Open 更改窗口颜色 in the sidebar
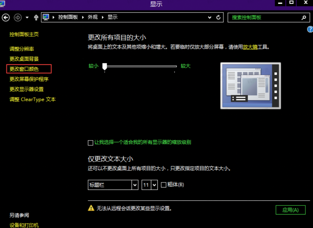The height and width of the screenshot is (228, 313). point(24,69)
